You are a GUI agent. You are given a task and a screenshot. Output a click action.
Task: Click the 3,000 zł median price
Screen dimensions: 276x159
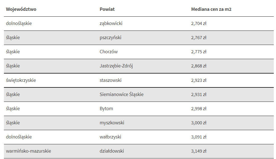(x=199, y=123)
